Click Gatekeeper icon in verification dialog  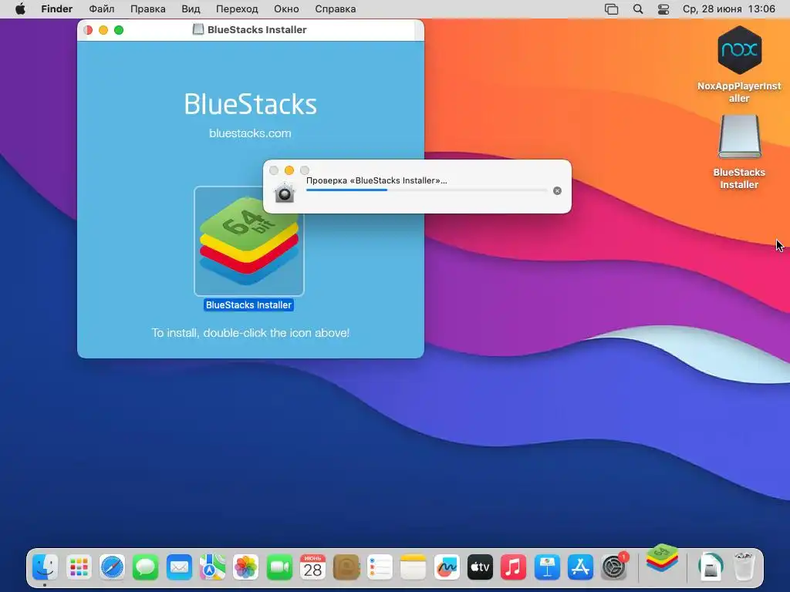tap(285, 193)
